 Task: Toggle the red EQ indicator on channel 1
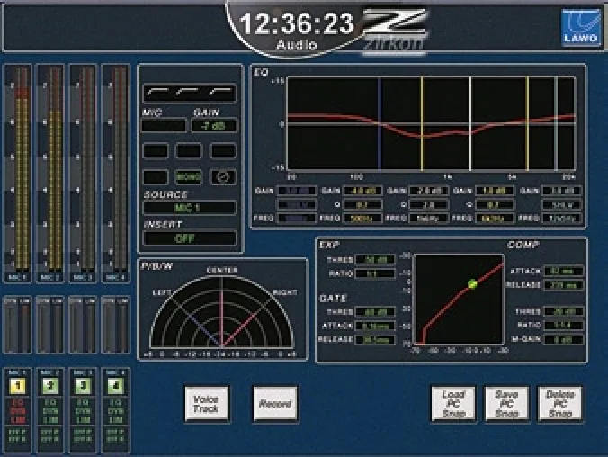click(x=17, y=403)
